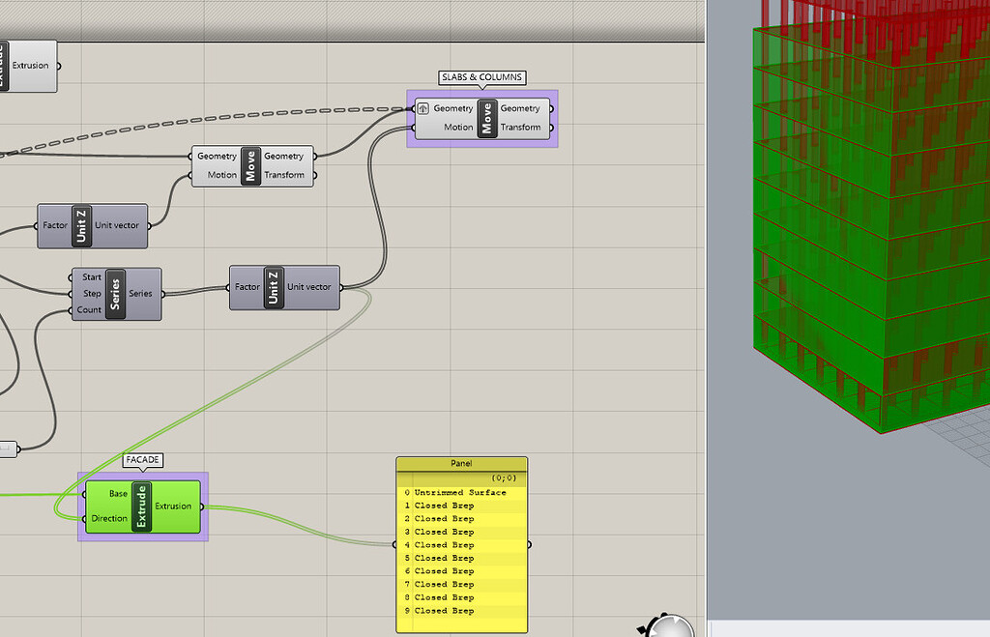Click the green Extrude icon in the FACADE group

coord(143,507)
